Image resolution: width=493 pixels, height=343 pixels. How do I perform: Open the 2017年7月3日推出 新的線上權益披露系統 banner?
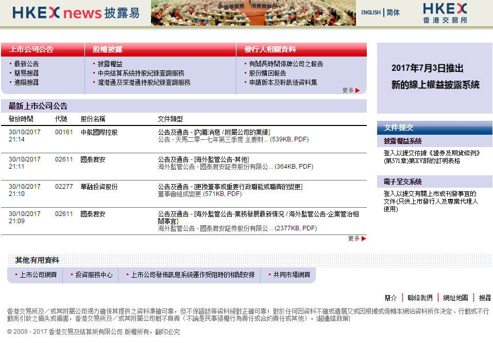pos(435,78)
